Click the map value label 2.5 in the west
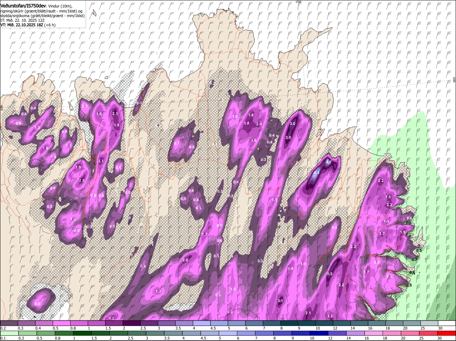 click(x=82, y=181)
